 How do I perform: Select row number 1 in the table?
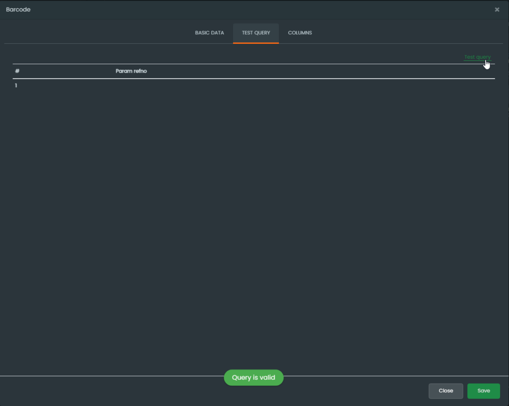point(16,86)
